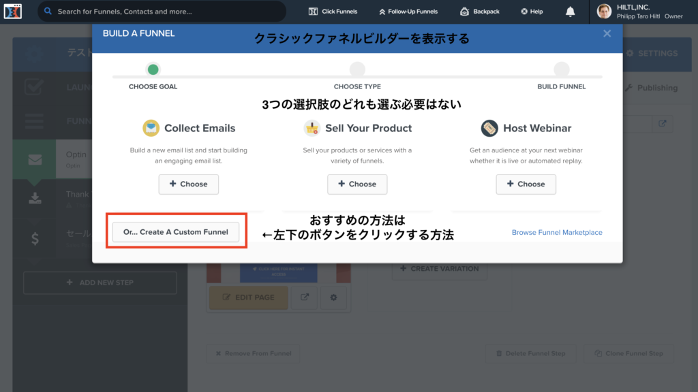This screenshot has width=698, height=392.
Task: Click the page preview thumbnail behind the dialog
Action: point(279,273)
